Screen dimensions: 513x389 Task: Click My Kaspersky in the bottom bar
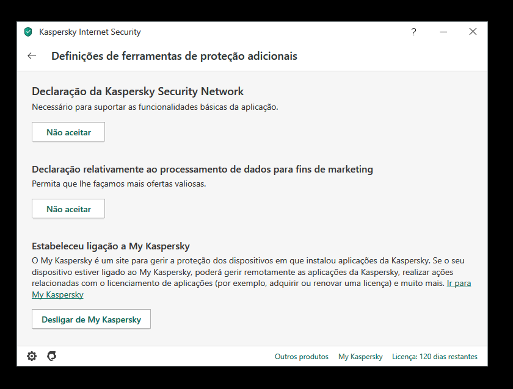360,357
